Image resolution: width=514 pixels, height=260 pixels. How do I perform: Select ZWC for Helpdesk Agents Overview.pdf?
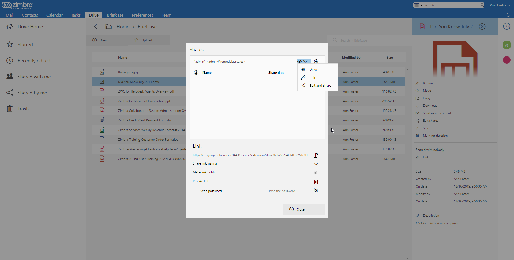[x=146, y=91]
